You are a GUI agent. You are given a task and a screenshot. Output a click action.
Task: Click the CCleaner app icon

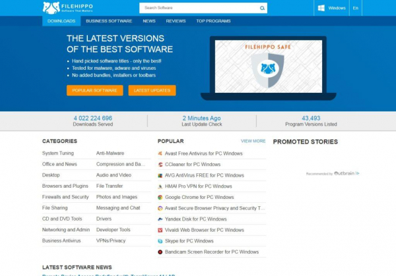pos(160,164)
